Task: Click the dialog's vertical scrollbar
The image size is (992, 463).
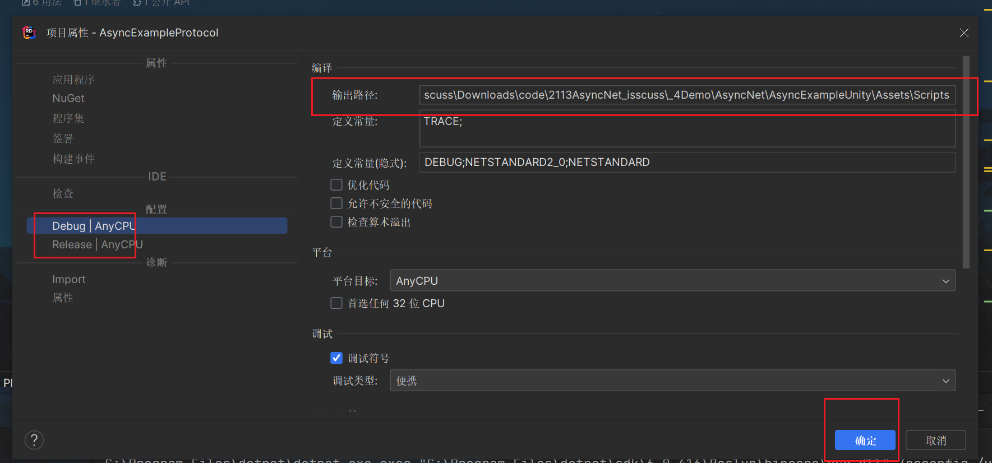Action: click(966, 163)
